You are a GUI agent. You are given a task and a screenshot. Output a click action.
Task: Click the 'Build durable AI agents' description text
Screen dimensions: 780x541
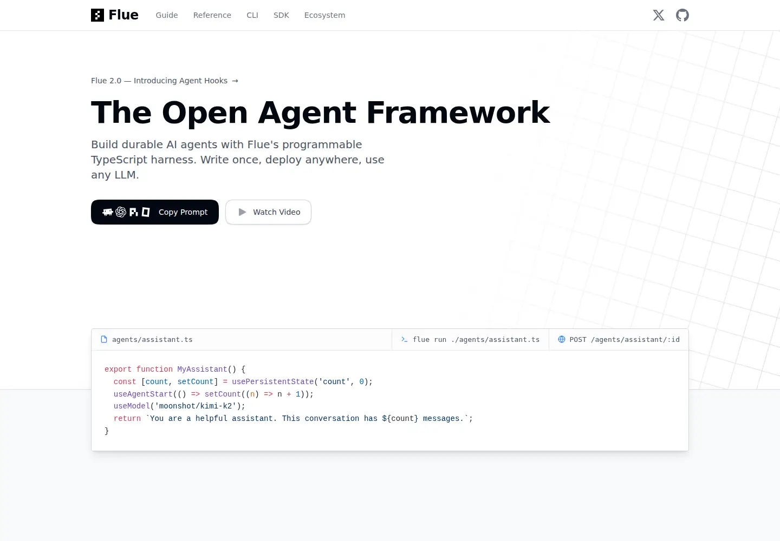click(238, 160)
